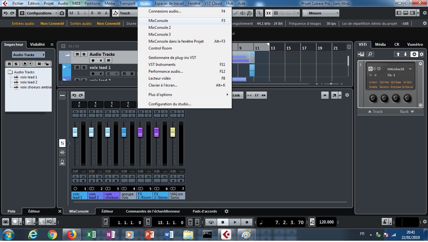This screenshot has width=428, height=242.
Task: Open Excel from the taskbar
Action: 91,234
